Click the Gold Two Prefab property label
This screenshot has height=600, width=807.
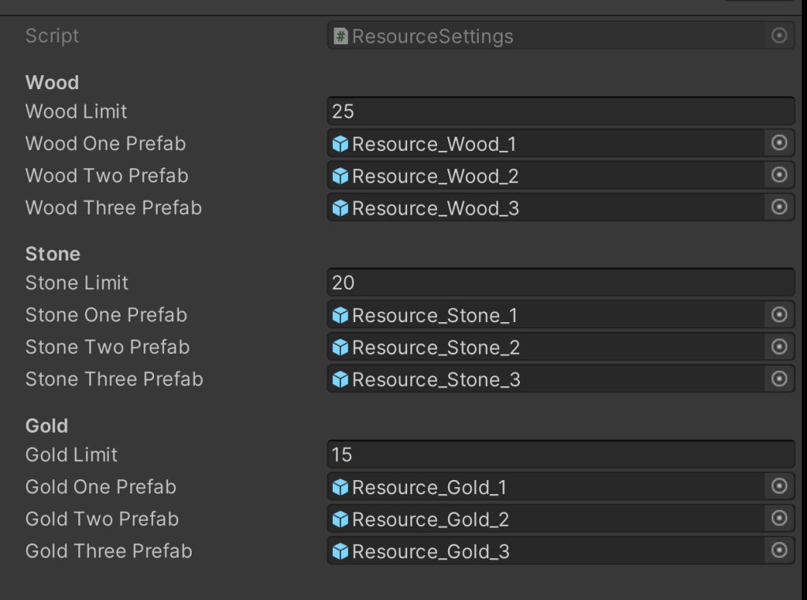102,519
